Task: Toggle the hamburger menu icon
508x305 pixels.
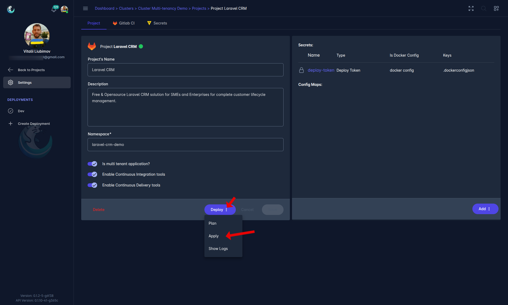Action: [85, 8]
